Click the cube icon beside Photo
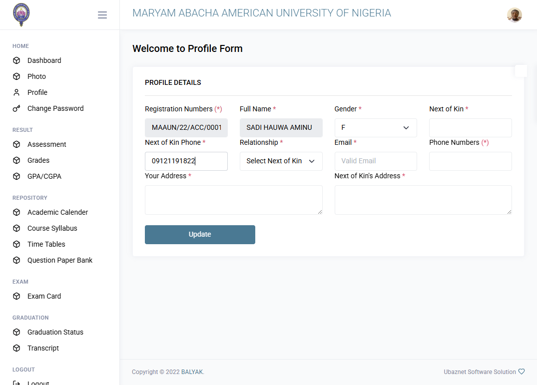Screen dimensions: 537x385 pos(16,76)
